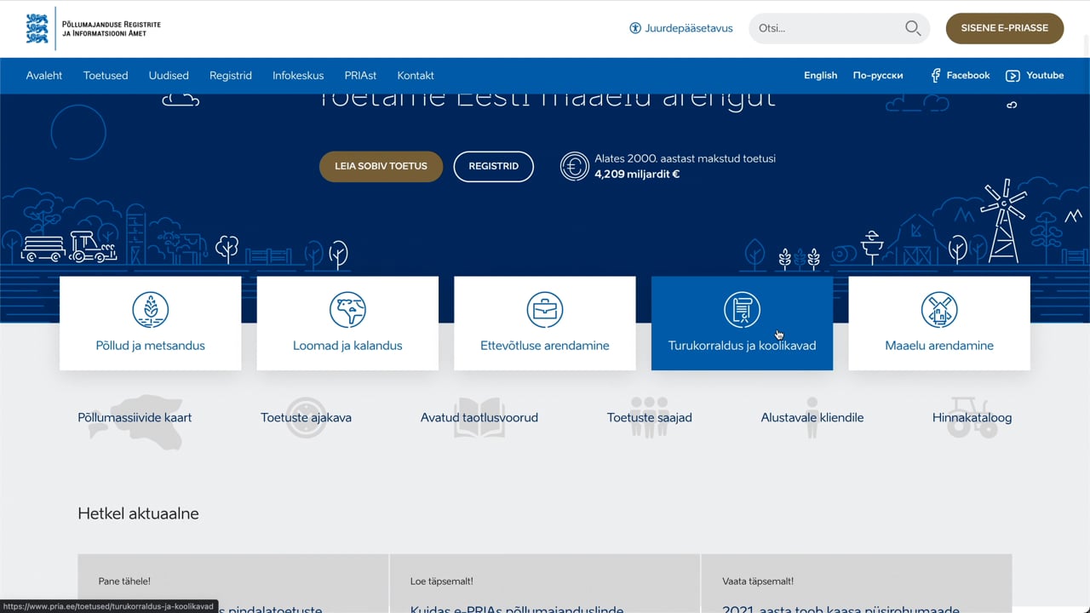
Task: Click the Facebook text link
Action: point(968,76)
